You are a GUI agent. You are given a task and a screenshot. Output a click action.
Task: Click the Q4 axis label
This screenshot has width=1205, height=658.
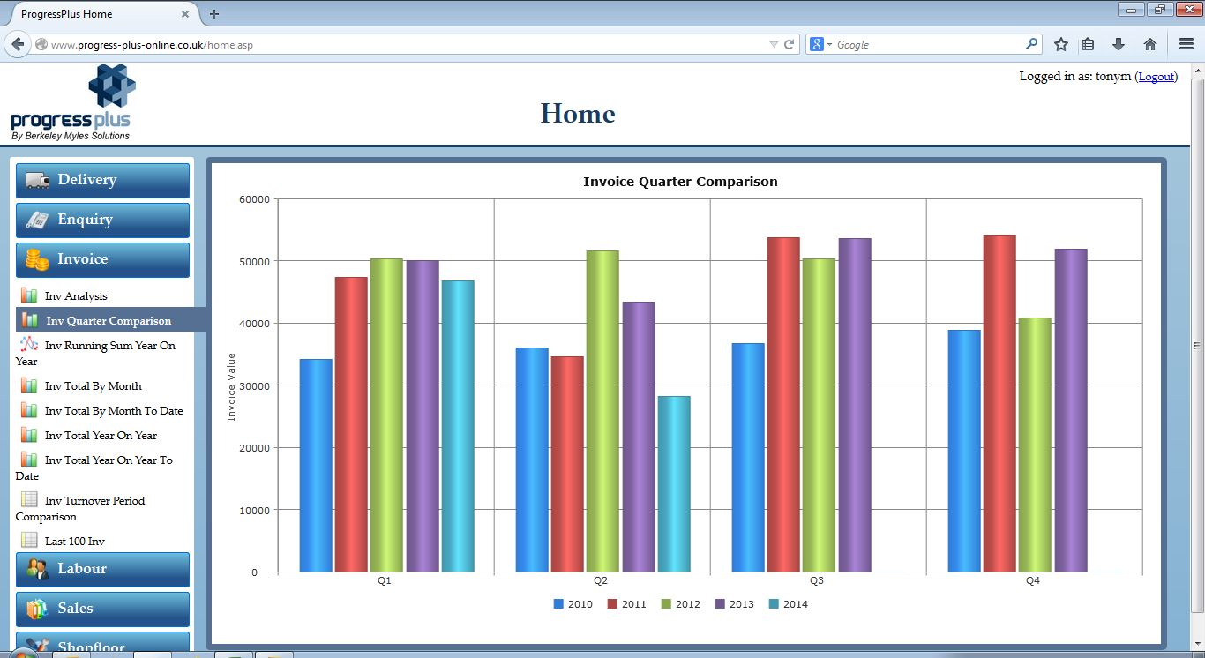click(1033, 581)
